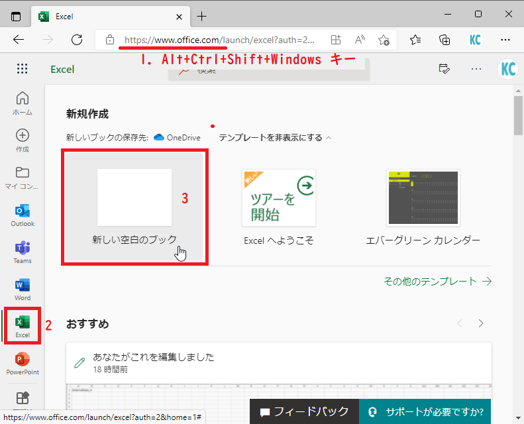Click the フィードバック button
The width and height of the screenshot is (524, 424).
[304, 411]
